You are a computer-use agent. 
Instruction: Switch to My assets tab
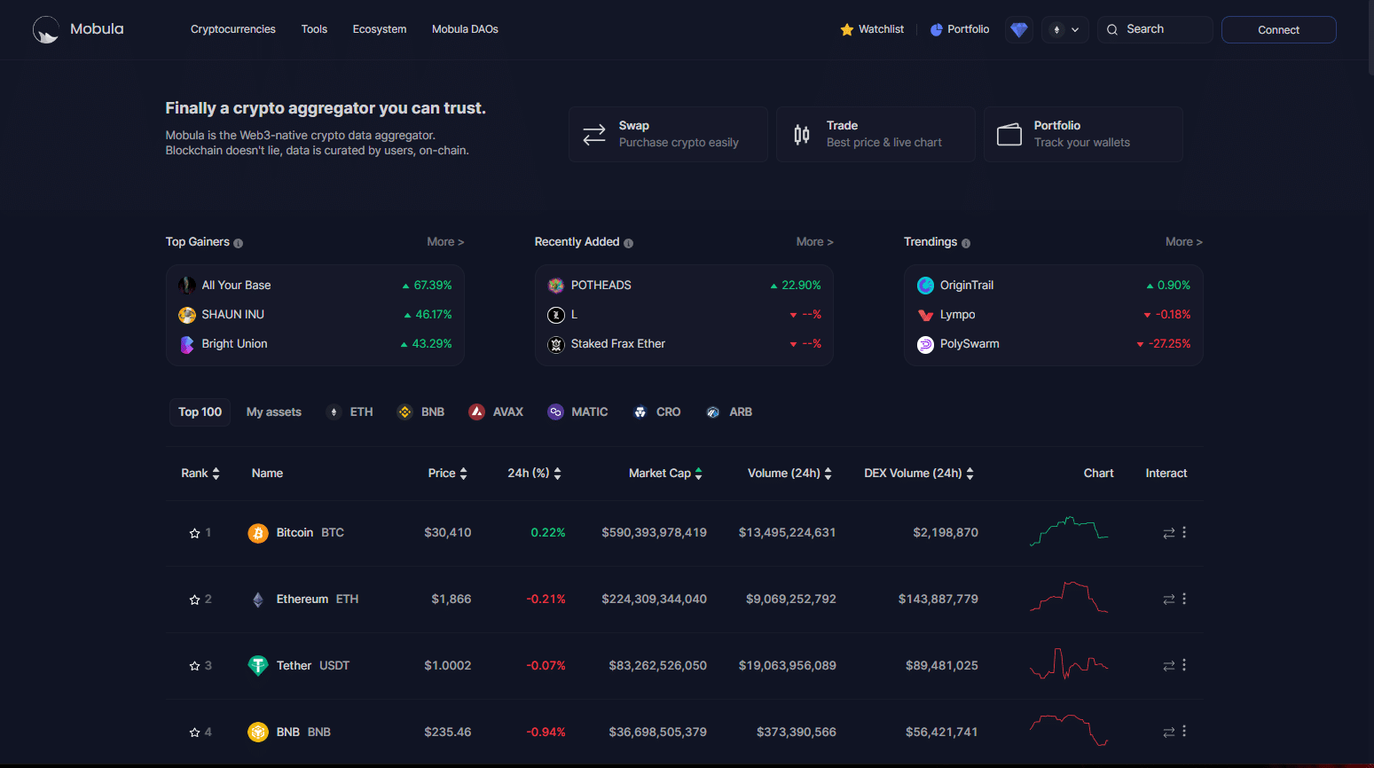coord(274,412)
